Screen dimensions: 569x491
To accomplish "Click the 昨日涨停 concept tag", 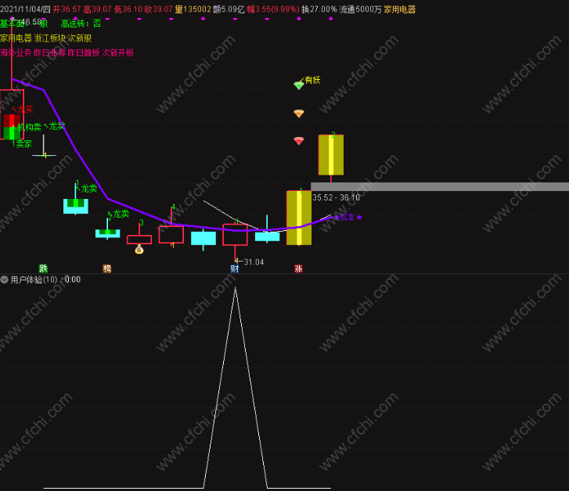I will tap(50, 52).
